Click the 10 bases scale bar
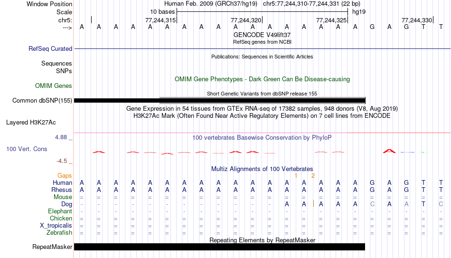 [x=263, y=12]
